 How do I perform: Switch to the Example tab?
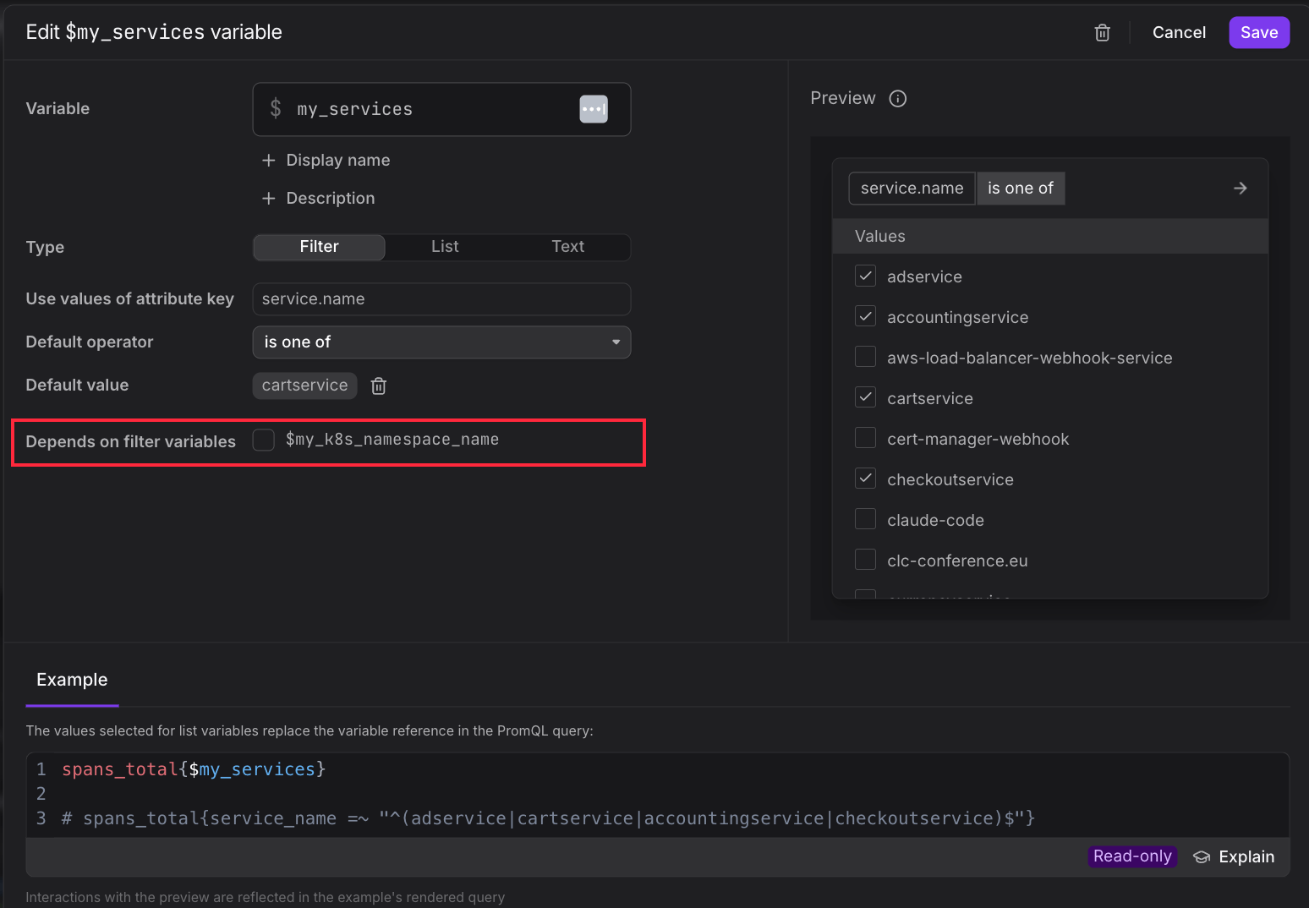(x=72, y=681)
